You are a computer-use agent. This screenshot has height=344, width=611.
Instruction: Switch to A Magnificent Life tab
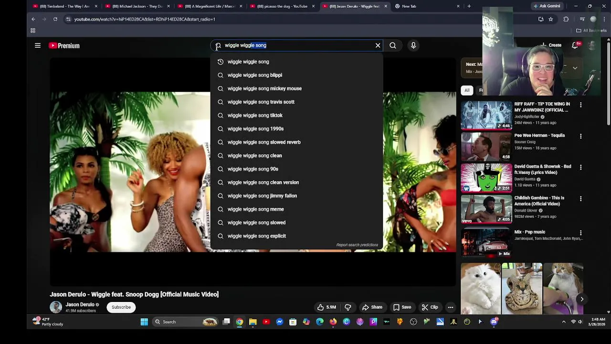point(210,6)
